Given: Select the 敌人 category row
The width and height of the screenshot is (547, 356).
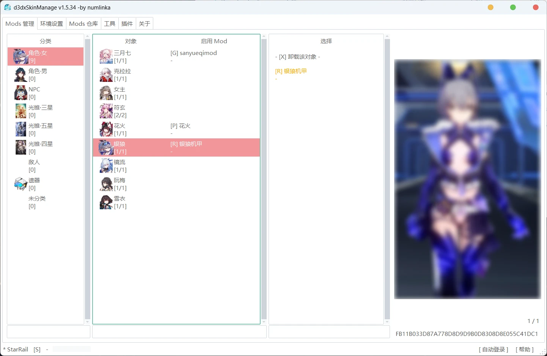Looking at the screenshot, I should pyautogui.click(x=46, y=166).
